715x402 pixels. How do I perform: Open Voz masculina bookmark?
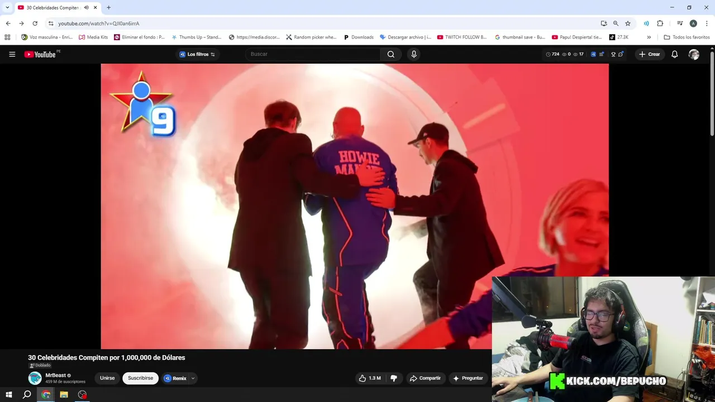coord(47,37)
